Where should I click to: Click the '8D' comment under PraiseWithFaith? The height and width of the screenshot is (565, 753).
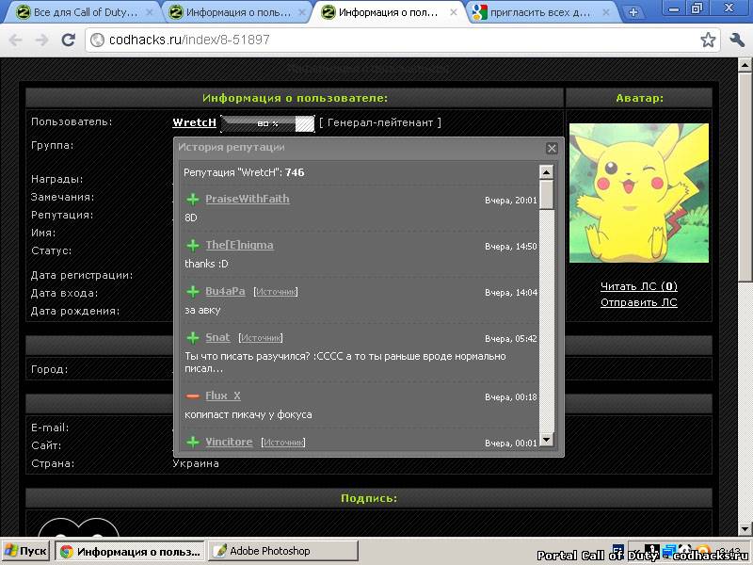191,218
